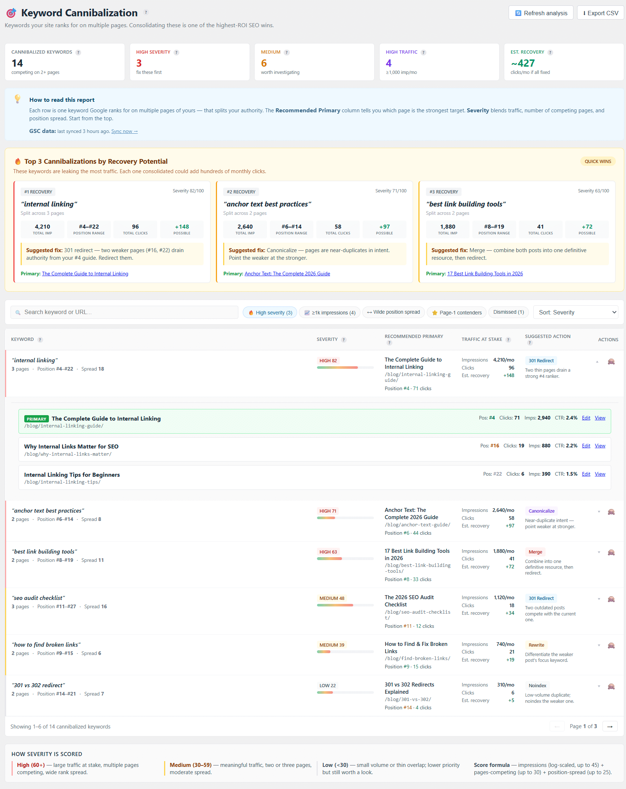Toggle the Dismissed (1) filter chip
This screenshot has width=626, height=789.
[x=509, y=312]
